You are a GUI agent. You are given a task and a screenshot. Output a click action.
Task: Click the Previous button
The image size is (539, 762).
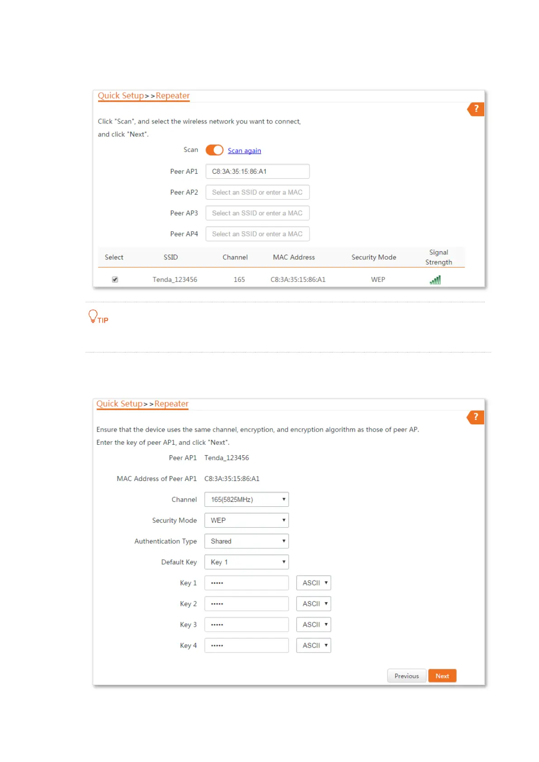(406, 676)
